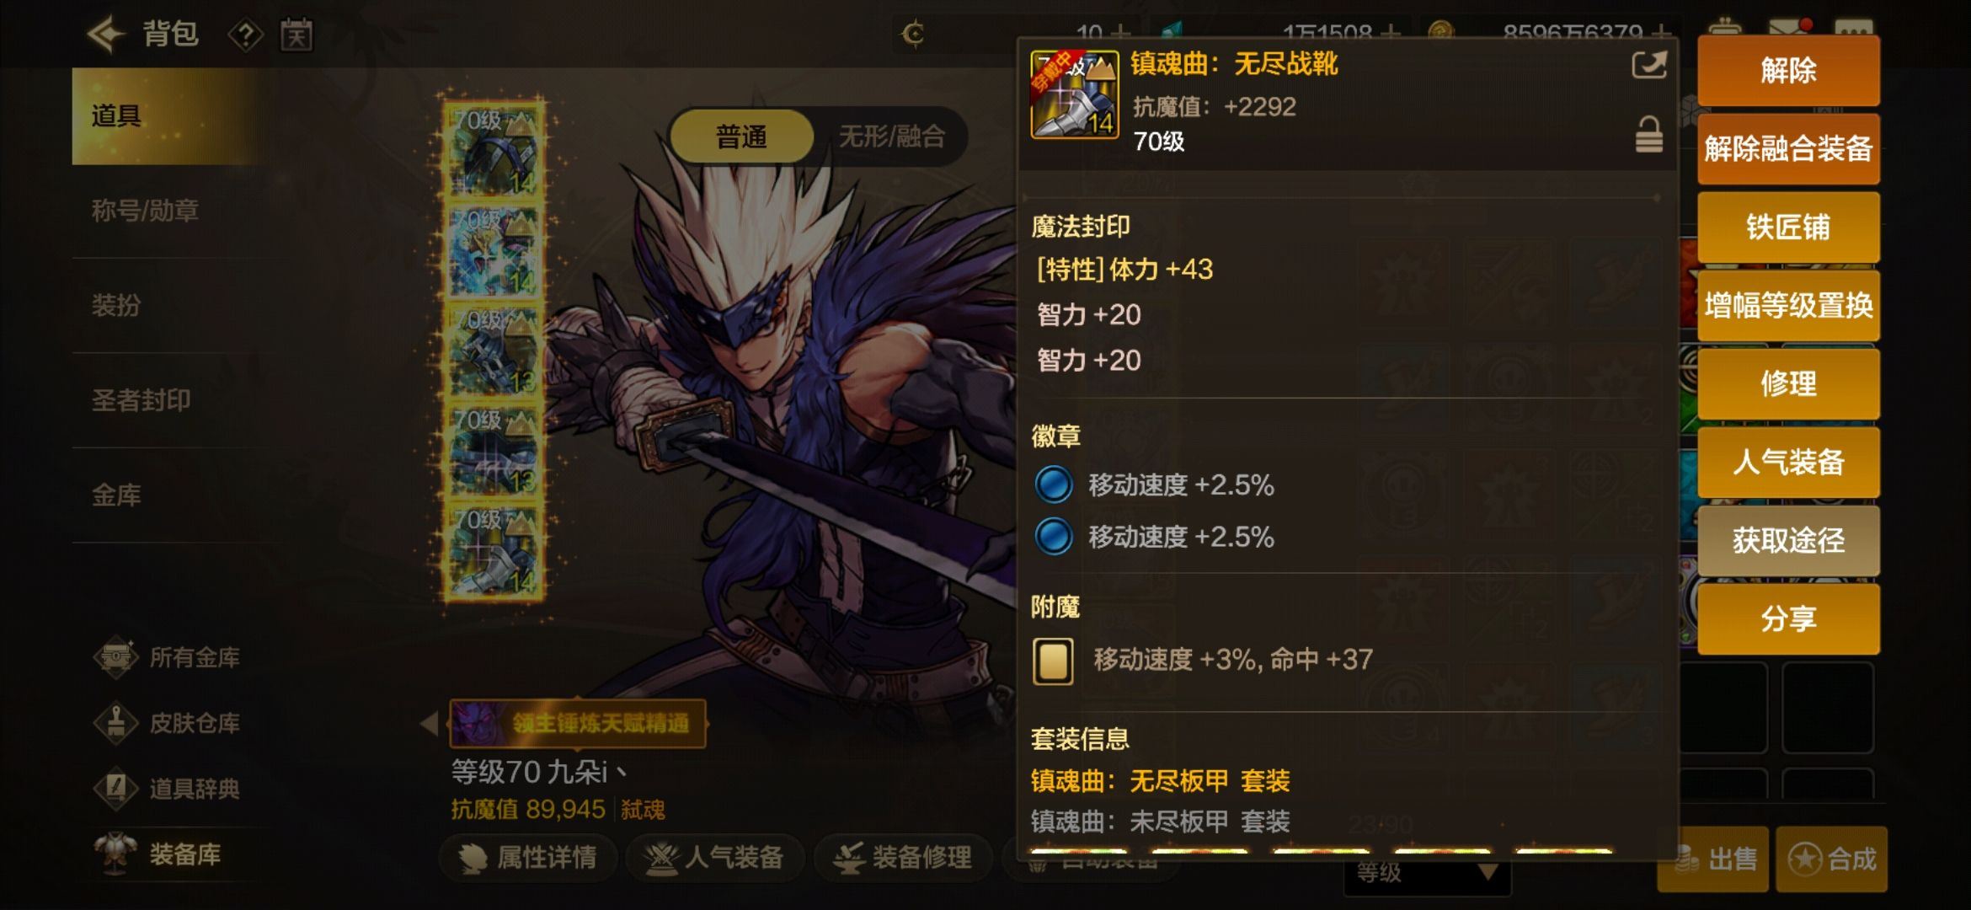Viewport: 1971px width, 910px height.
Task: Expand the 等级 sort dropdown
Action: point(1427,873)
